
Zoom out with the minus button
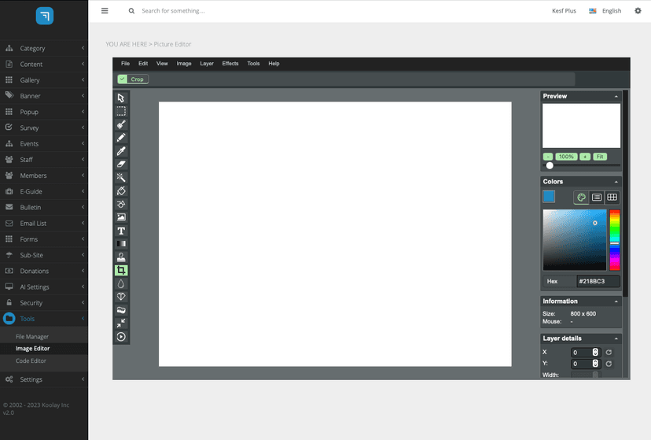[x=548, y=157]
